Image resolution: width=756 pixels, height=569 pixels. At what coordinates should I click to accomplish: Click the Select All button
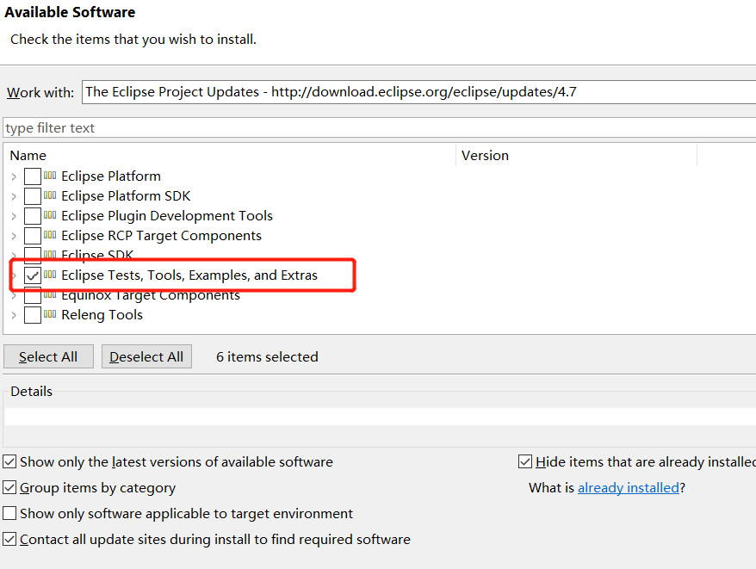48,356
